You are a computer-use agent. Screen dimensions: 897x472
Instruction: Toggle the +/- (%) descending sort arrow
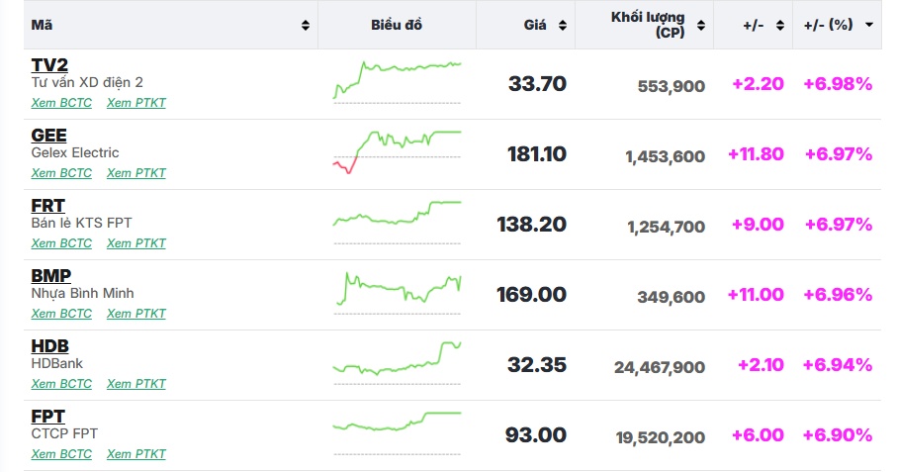pos(868,25)
